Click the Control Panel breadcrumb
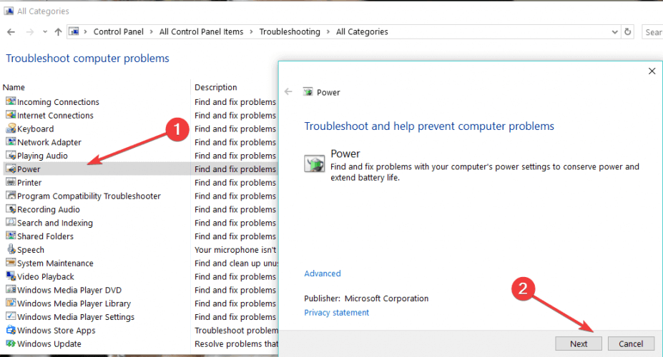Viewport: 663px width, 357px height. click(119, 31)
